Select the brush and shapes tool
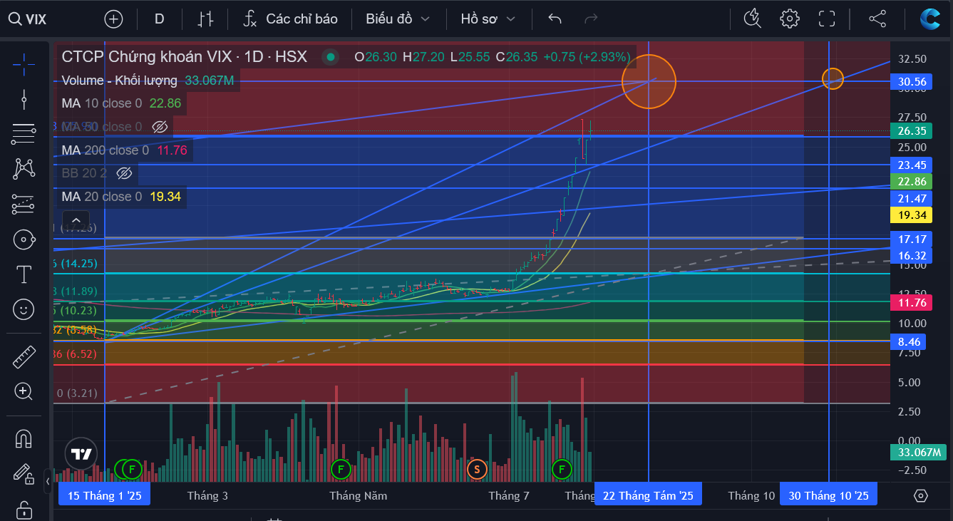Viewport: 953px width, 521px height. [24, 239]
